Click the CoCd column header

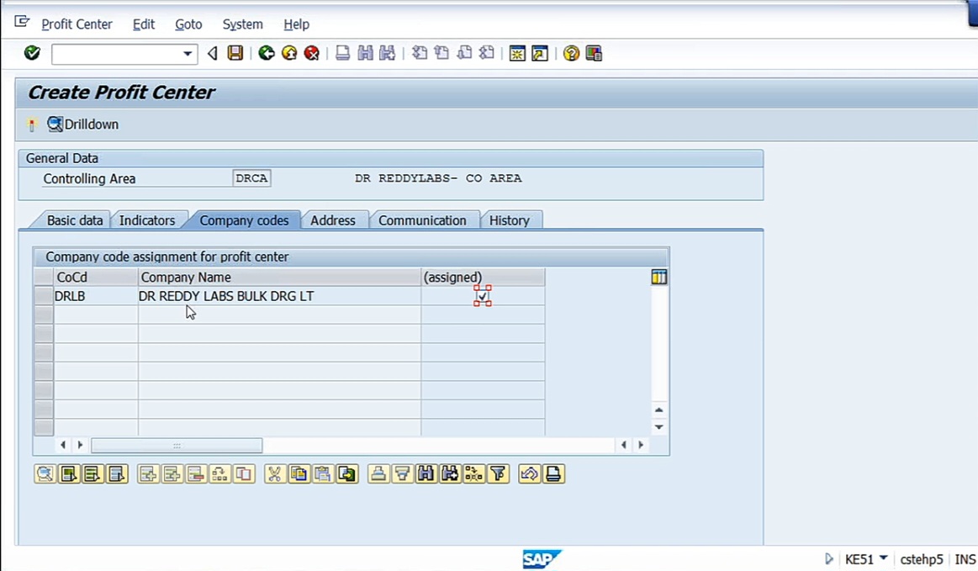[x=95, y=277]
